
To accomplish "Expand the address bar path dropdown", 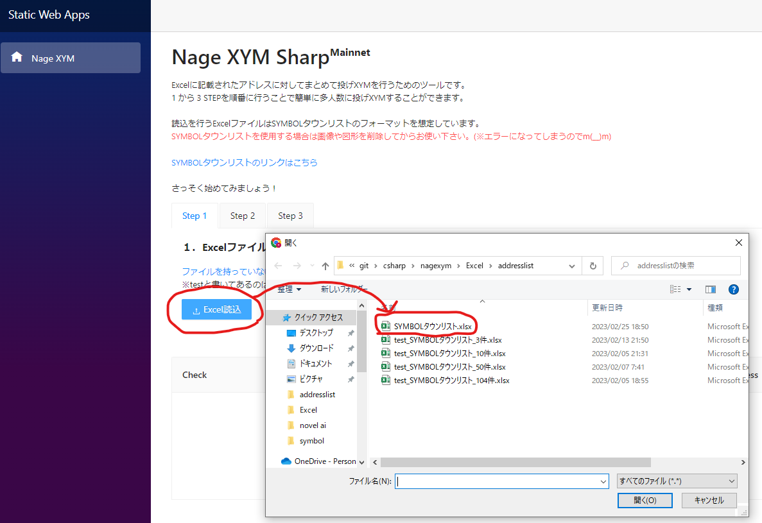I will click(x=572, y=266).
